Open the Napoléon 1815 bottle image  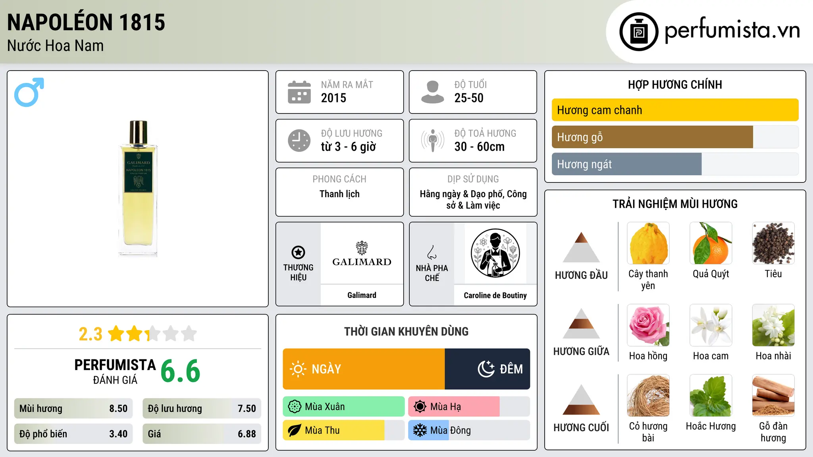(x=138, y=189)
